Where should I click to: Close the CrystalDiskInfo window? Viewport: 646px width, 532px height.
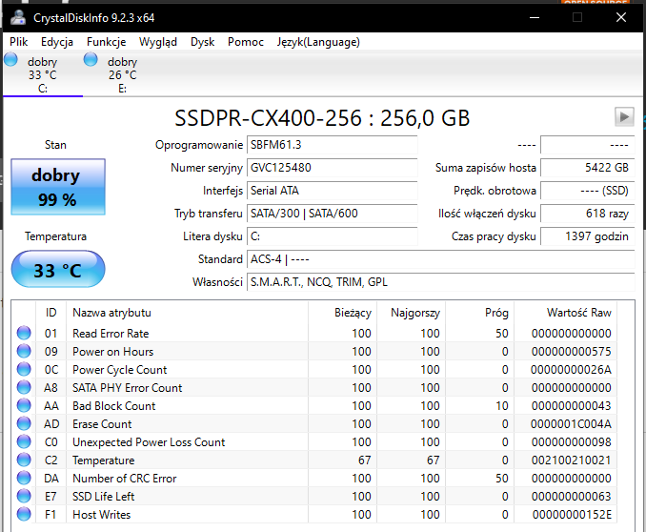[621, 17]
